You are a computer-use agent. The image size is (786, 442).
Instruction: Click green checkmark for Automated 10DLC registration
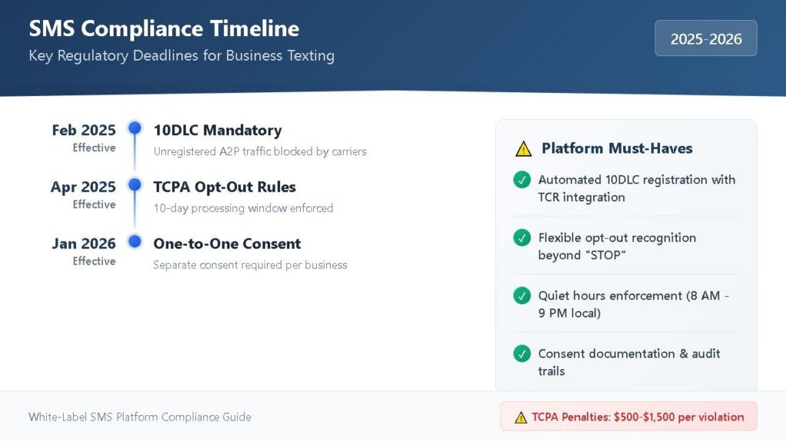tap(522, 180)
